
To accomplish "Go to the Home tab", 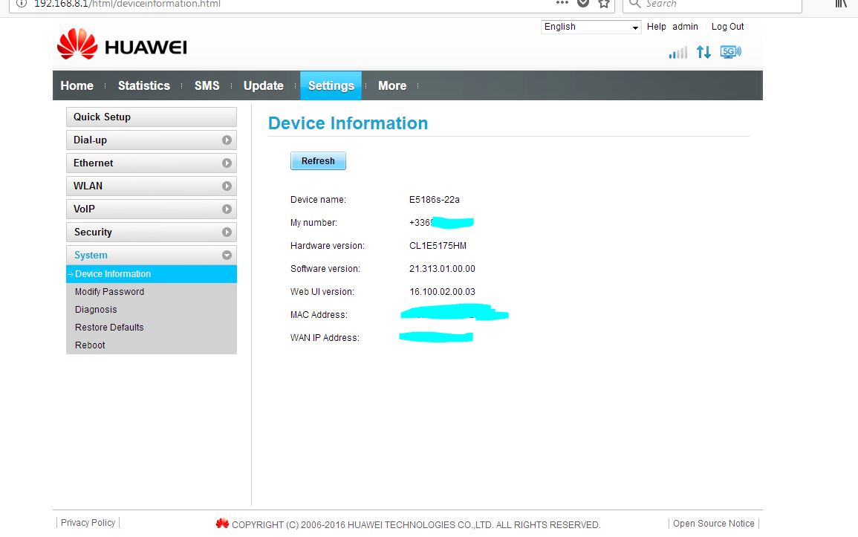I will [77, 86].
